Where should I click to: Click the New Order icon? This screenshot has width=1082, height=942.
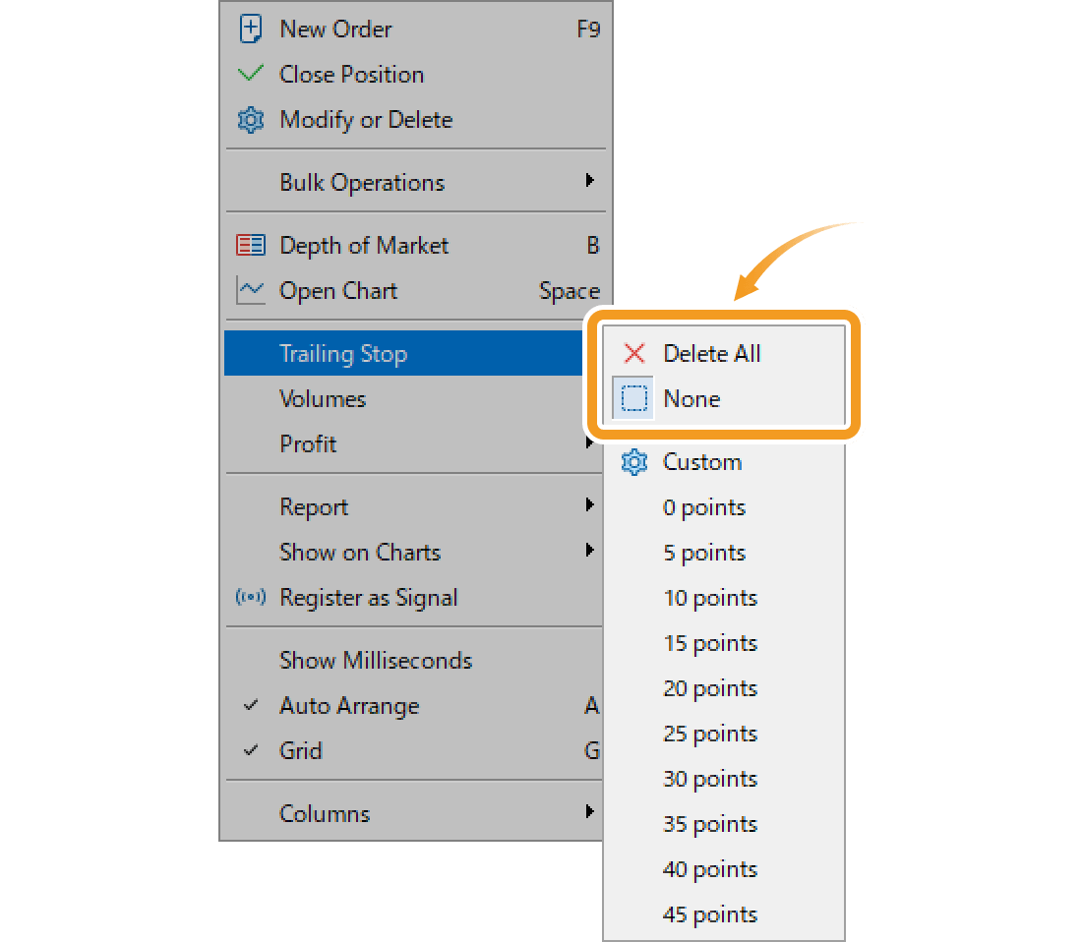[251, 29]
